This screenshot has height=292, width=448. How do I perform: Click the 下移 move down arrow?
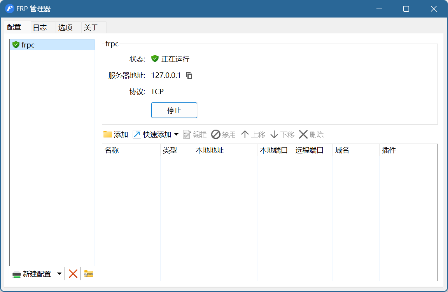tap(274, 135)
